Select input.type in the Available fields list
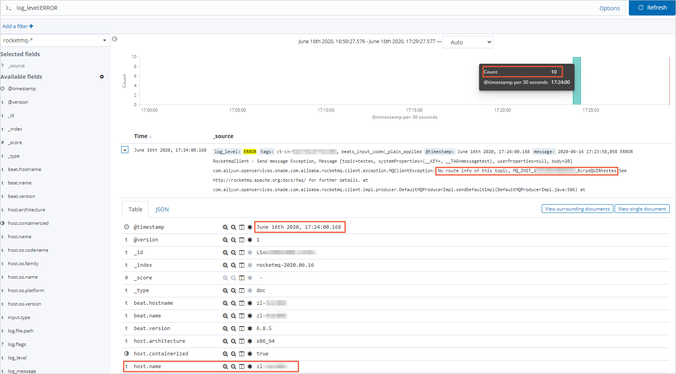The width and height of the screenshot is (676, 374). (19, 317)
